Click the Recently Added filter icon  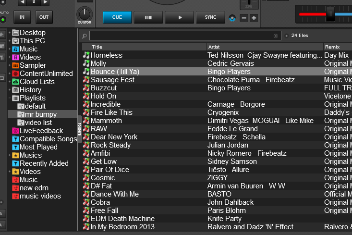15,163
